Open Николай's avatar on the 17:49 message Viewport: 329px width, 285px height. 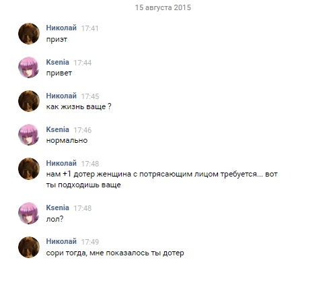(29, 247)
